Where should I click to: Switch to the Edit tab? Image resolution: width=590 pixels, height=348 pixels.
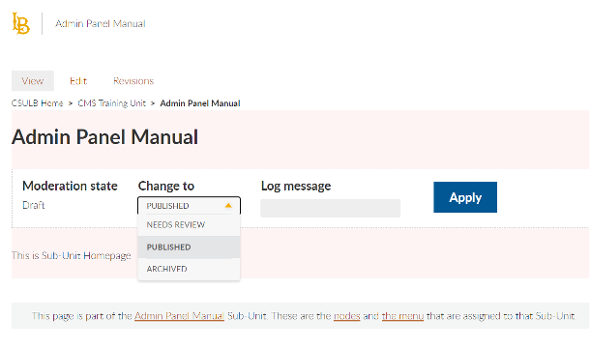click(78, 81)
